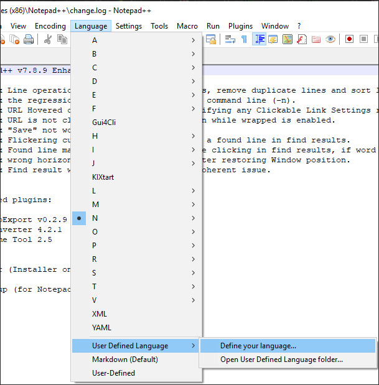This screenshot has height=385, width=379.
Task: Expand the B language submenu
Action: click(x=136, y=54)
